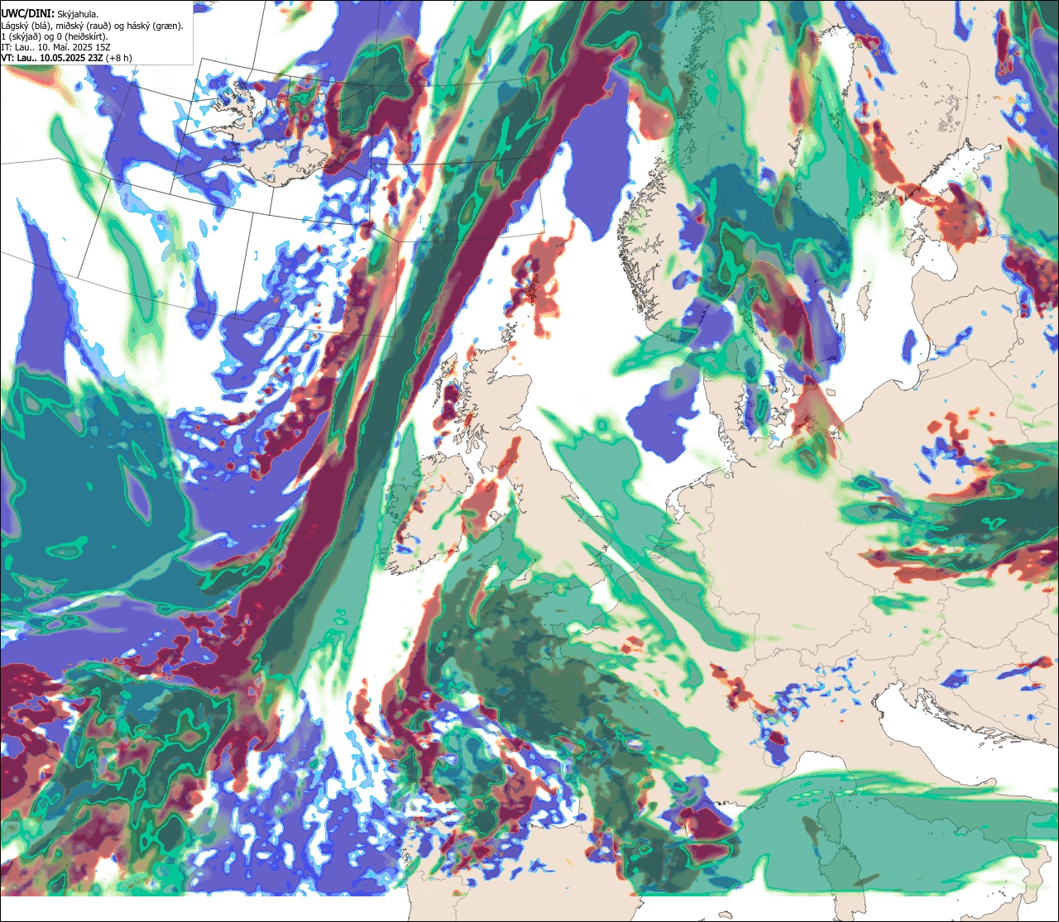Click the 'IT: Lau.. 10. Maí. 2025 15Z' line

coord(56,47)
